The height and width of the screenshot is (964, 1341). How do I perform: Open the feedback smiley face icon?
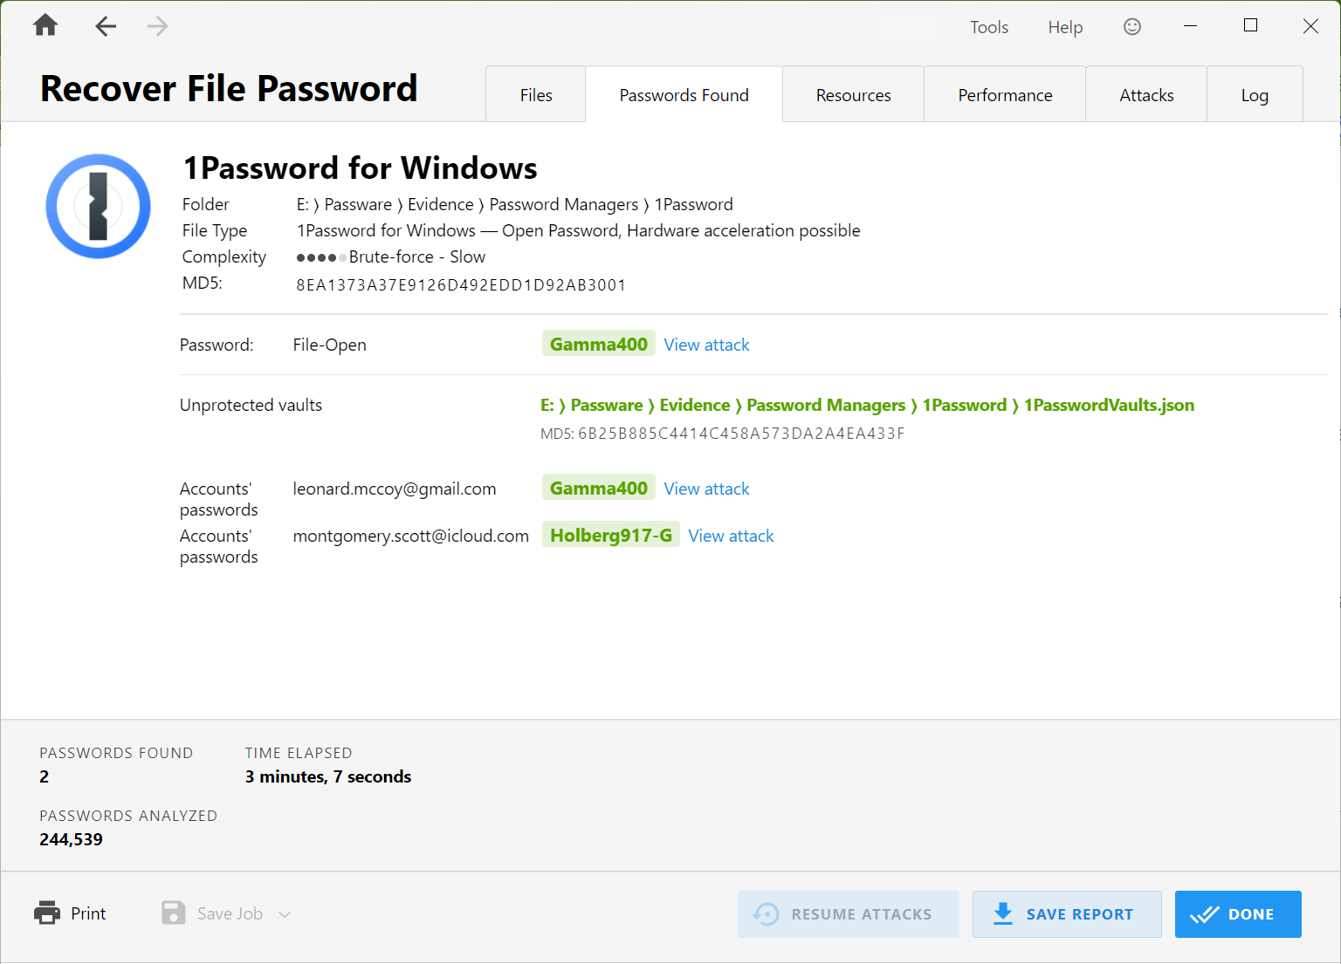[x=1131, y=26]
